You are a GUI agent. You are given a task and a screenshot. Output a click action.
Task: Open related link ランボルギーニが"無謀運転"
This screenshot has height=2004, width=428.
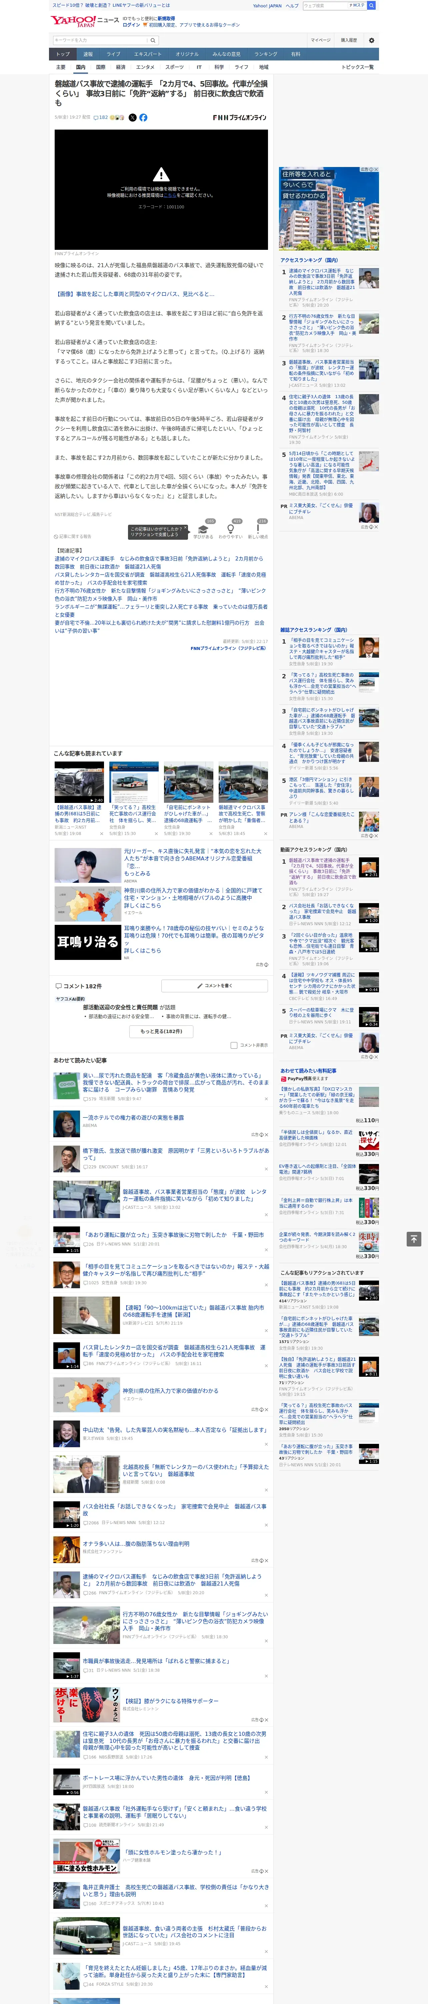tap(161, 610)
